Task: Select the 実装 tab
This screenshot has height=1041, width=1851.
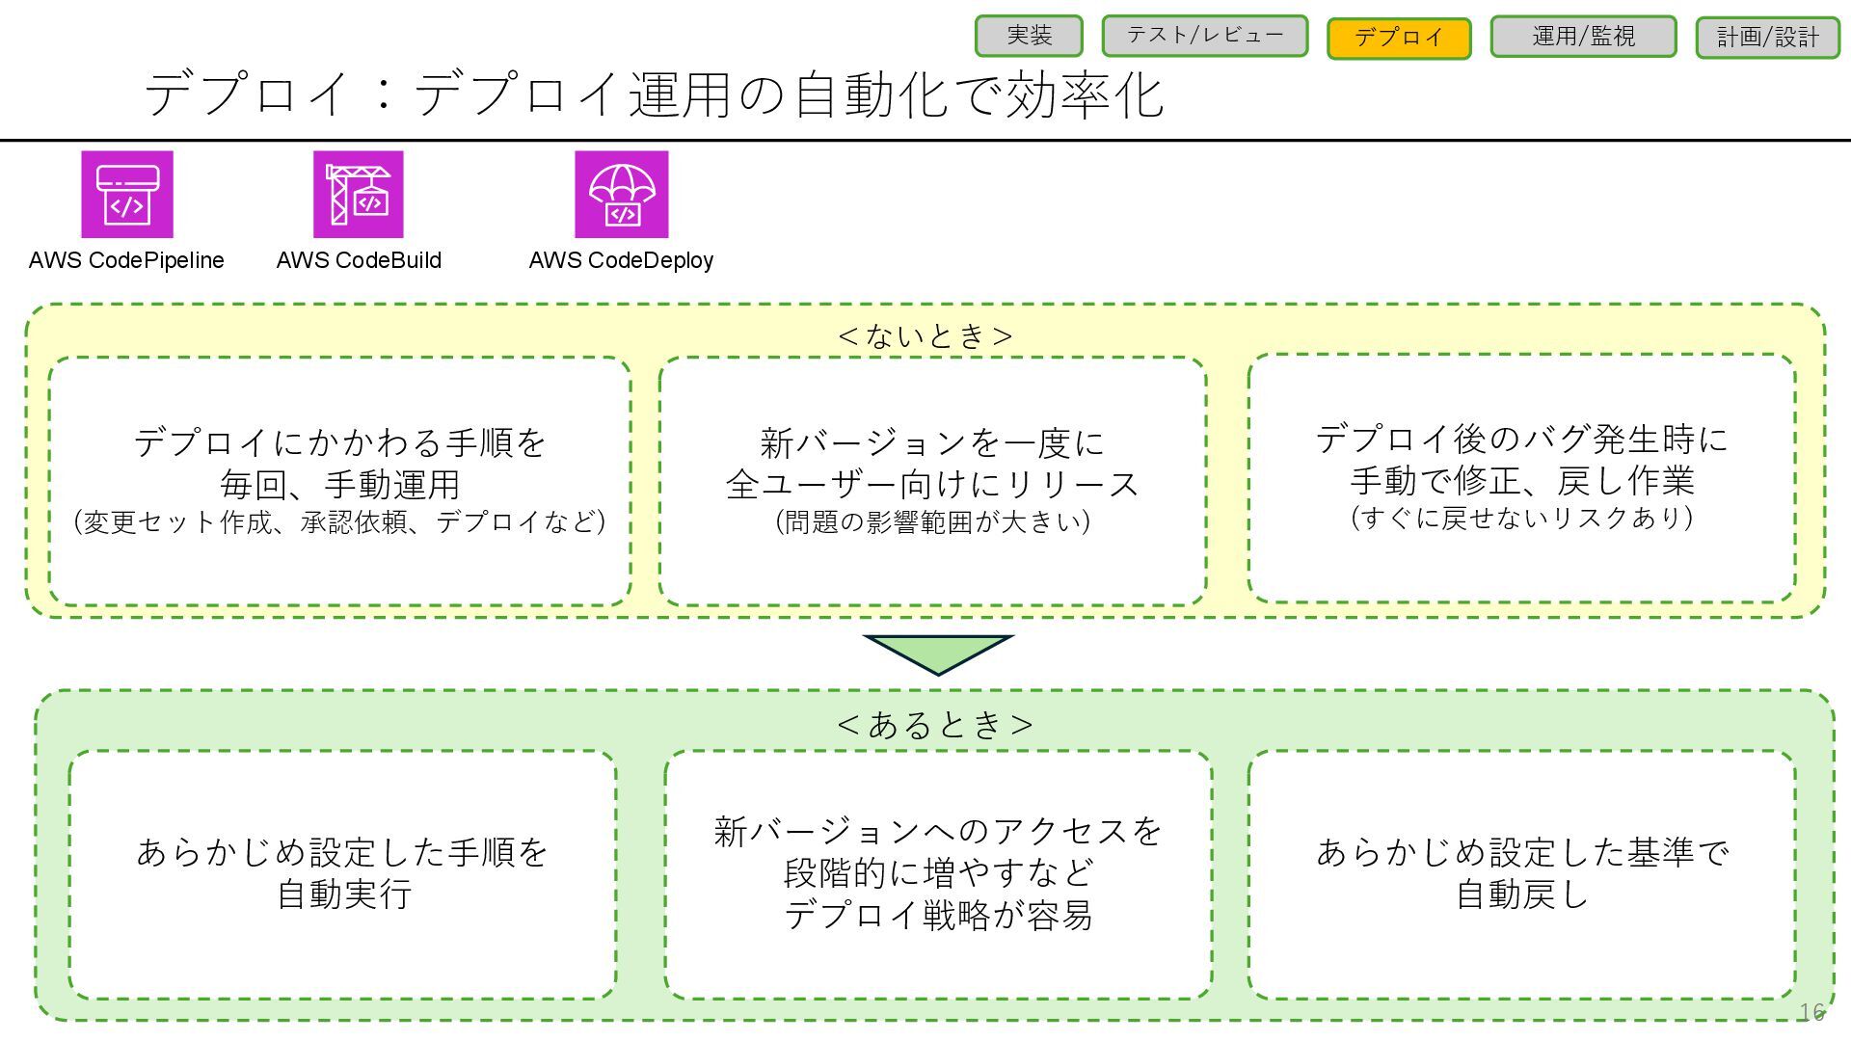Action: 1029,36
